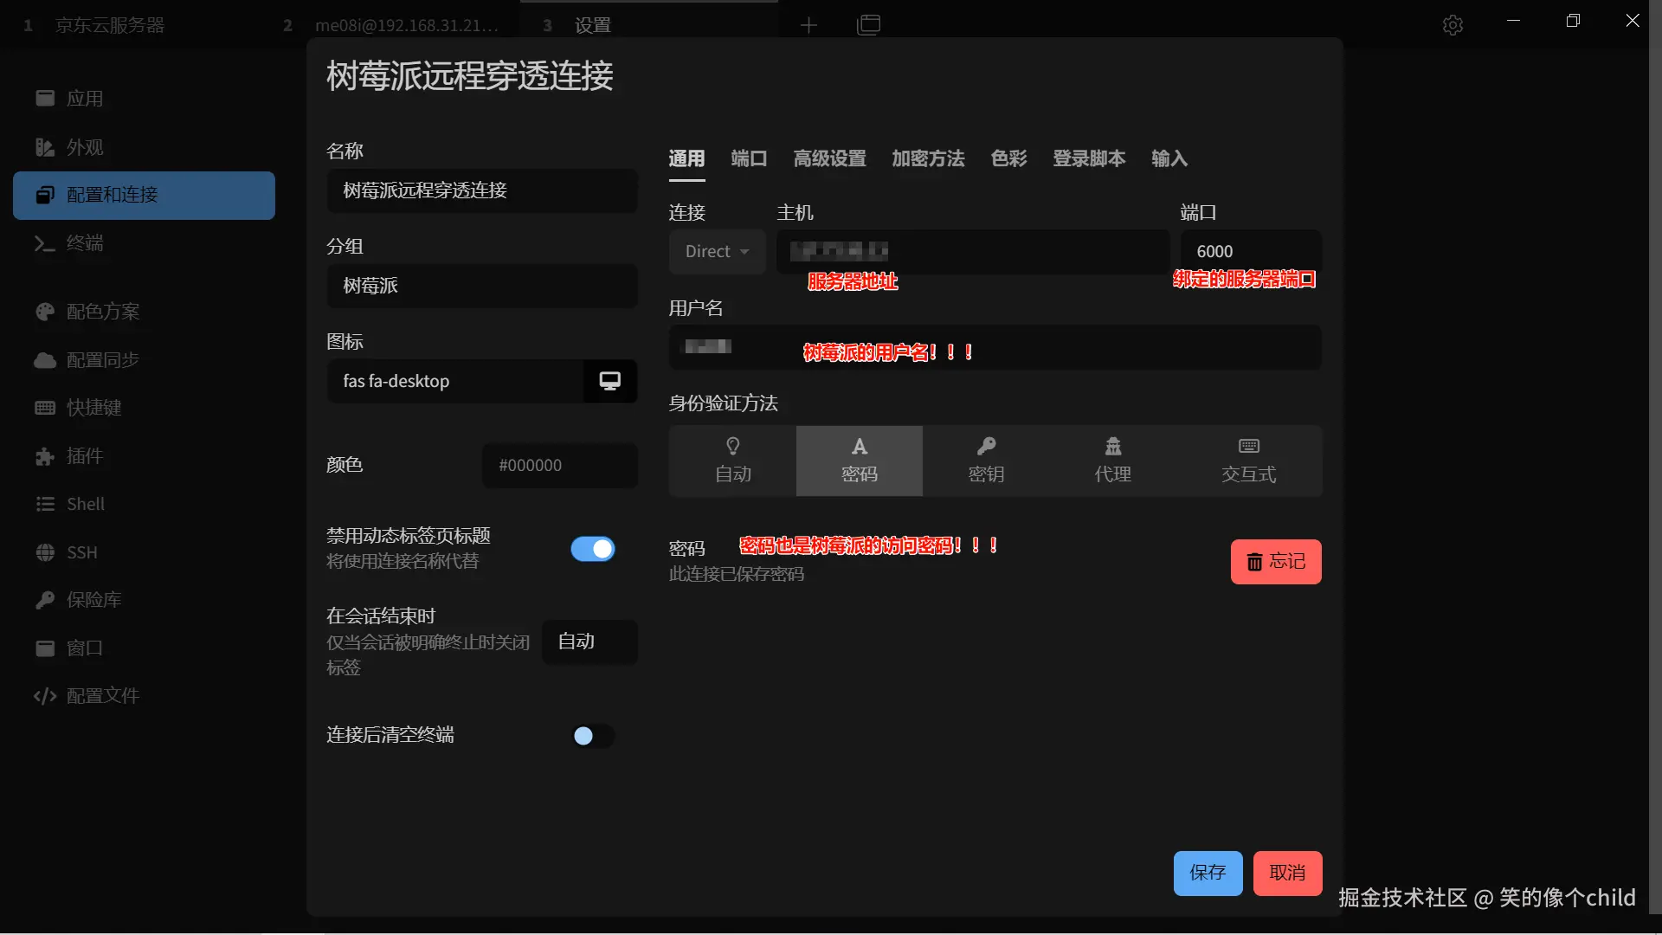This screenshot has height=935, width=1662.
Task: Click the 保存 save button
Action: tap(1208, 873)
